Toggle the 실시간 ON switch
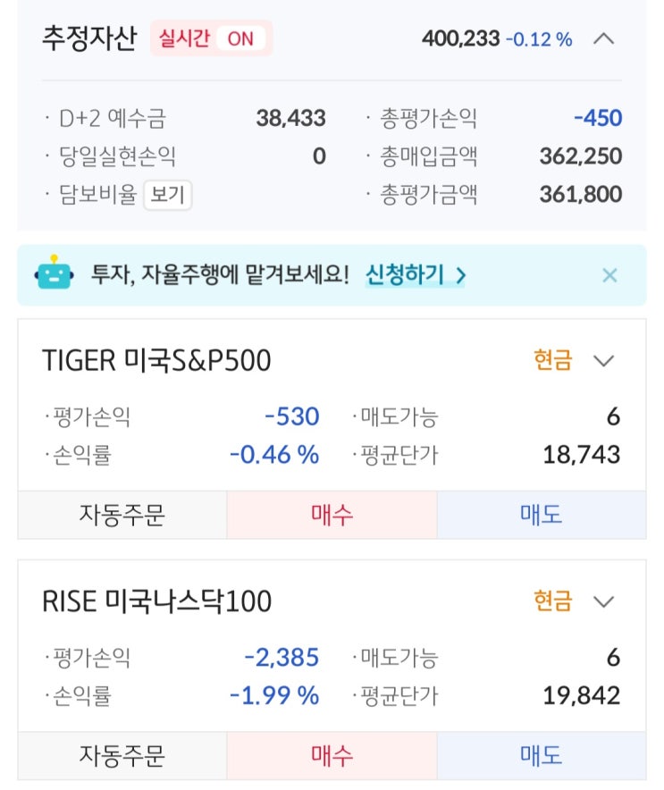The height and width of the screenshot is (790, 664). click(213, 39)
